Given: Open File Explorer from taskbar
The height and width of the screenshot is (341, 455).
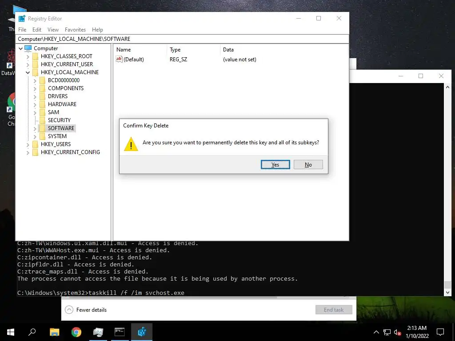Looking at the screenshot, I should pos(54,332).
